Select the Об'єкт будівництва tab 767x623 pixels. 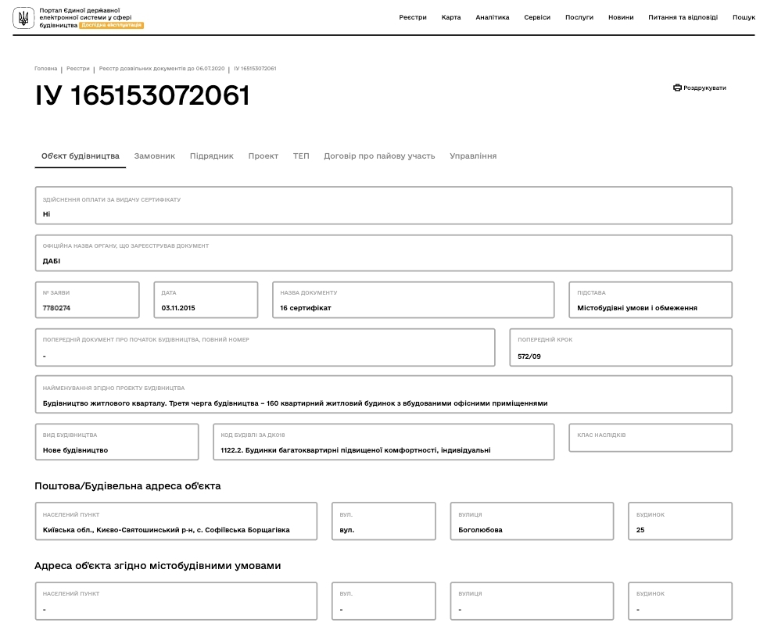pos(81,156)
